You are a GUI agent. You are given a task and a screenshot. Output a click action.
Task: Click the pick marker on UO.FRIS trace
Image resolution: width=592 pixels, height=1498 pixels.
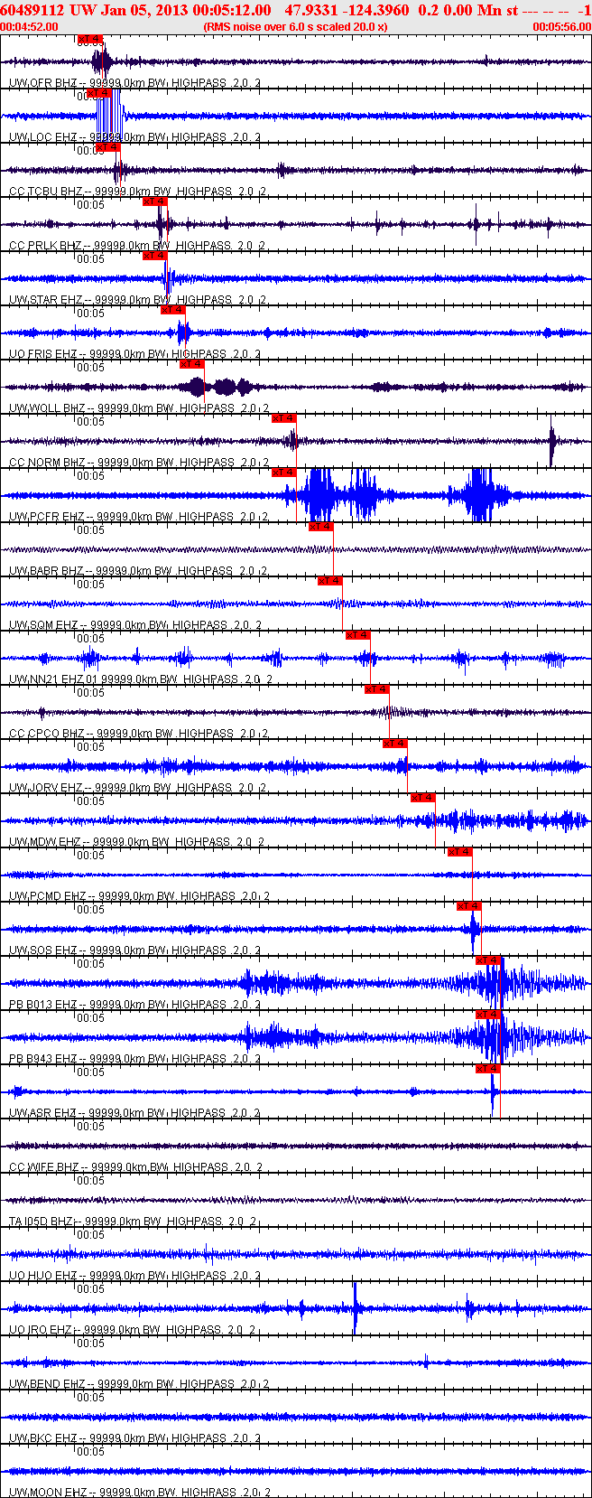point(173,310)
